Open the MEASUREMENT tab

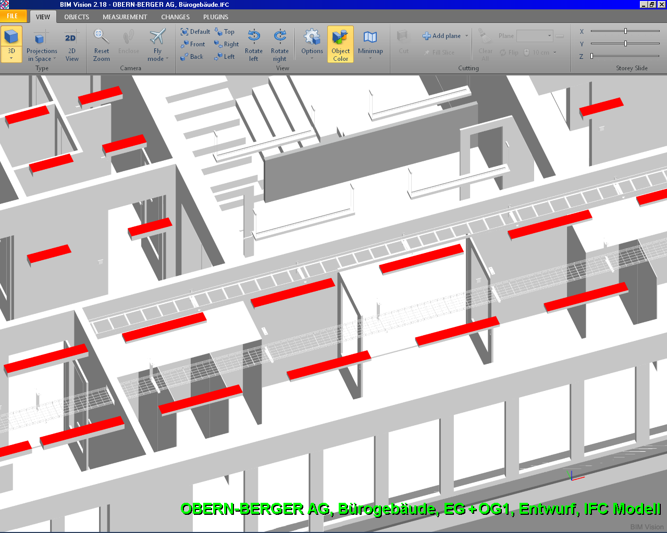(x=125, y=17)
